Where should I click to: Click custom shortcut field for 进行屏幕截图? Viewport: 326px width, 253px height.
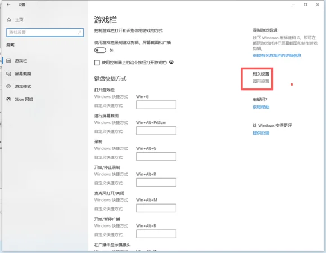(156, 131)
